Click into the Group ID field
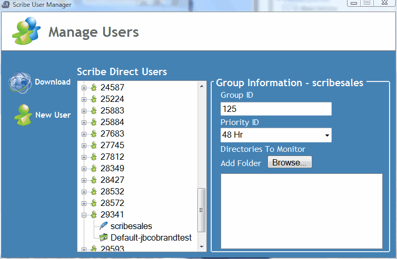 pos(276,109)
